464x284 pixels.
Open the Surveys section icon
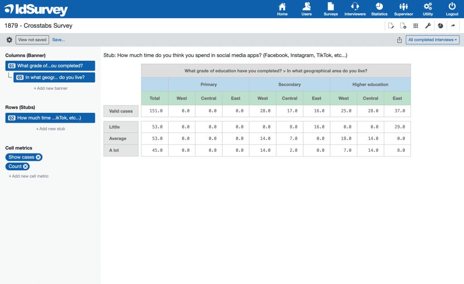(x=330, y=9)
